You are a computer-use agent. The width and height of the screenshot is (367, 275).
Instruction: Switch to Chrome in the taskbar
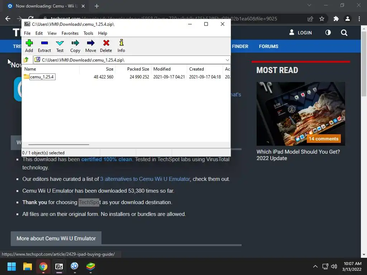[43, 266]
